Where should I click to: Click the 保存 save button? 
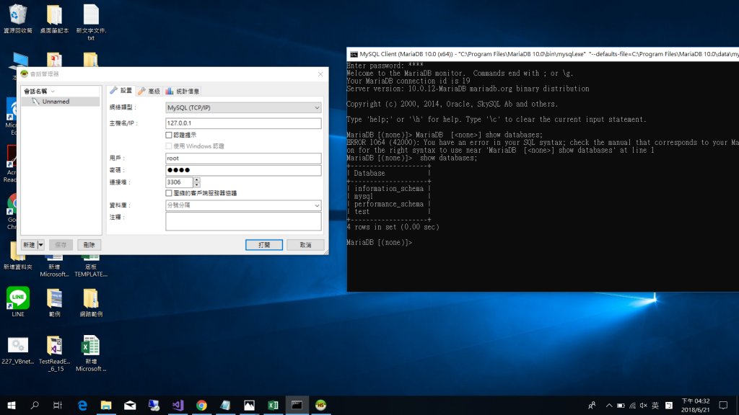click(61, 245)
